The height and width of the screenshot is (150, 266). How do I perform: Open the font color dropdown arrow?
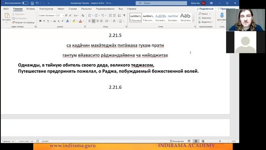click(x=84, y=21)
